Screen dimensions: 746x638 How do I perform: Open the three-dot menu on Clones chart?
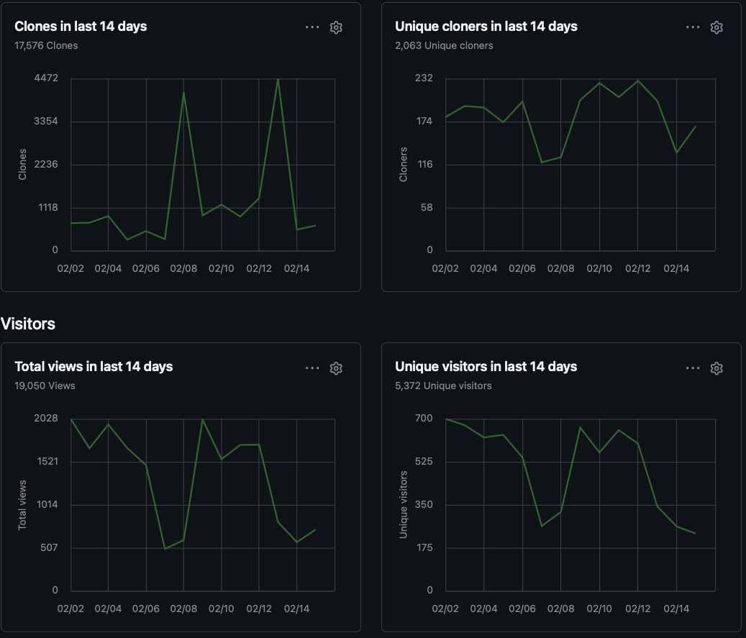312,27
